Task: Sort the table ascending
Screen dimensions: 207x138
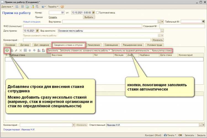Action: click(39, 50)
